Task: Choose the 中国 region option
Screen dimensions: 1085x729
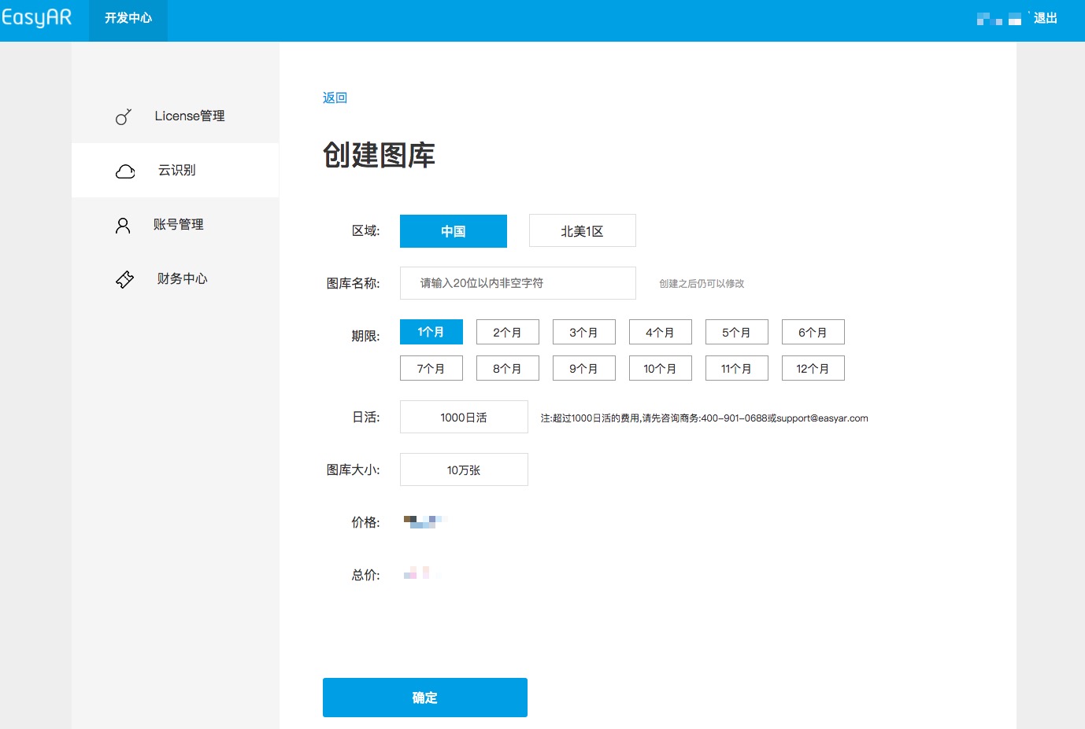Action: click(453, 230)
